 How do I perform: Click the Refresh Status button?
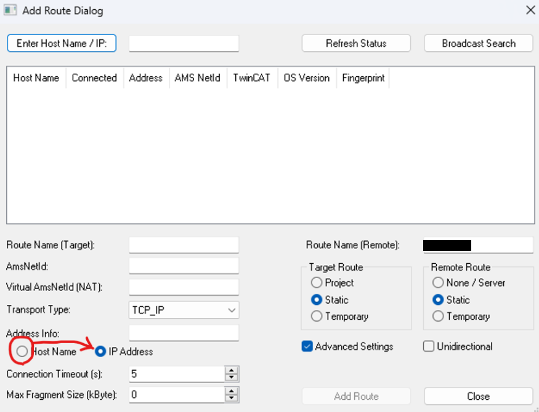tap(355, 43)
